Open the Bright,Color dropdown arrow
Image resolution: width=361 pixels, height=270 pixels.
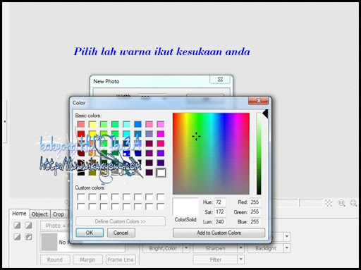186,248
